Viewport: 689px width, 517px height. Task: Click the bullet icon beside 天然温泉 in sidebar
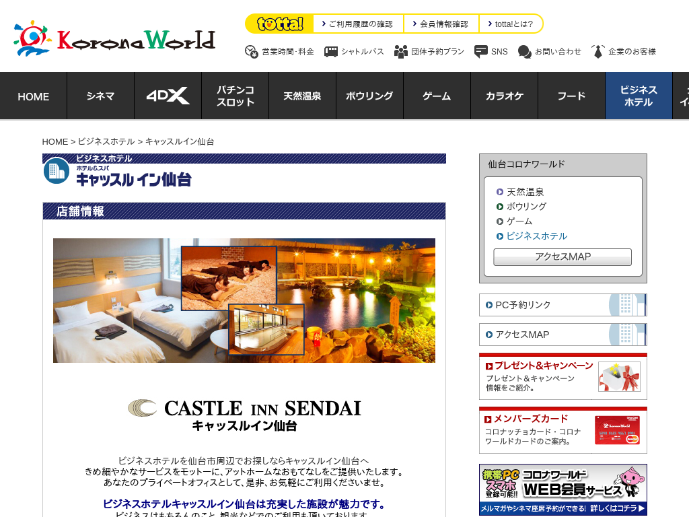tap(500, 192)
